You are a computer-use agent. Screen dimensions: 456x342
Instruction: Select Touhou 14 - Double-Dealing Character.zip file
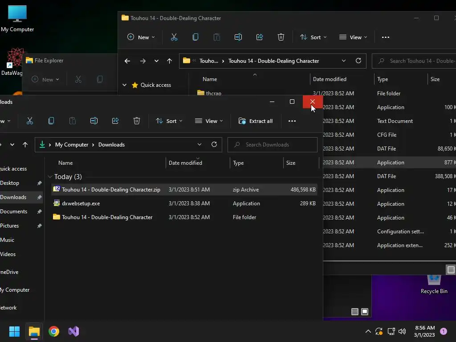184,190
